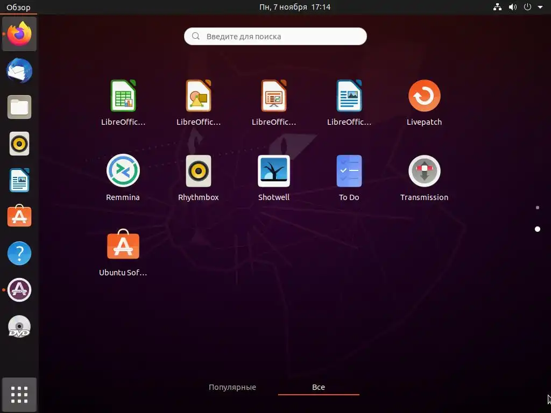Select the second app page indicator dot
551x413 pixels.
[538, 229]
